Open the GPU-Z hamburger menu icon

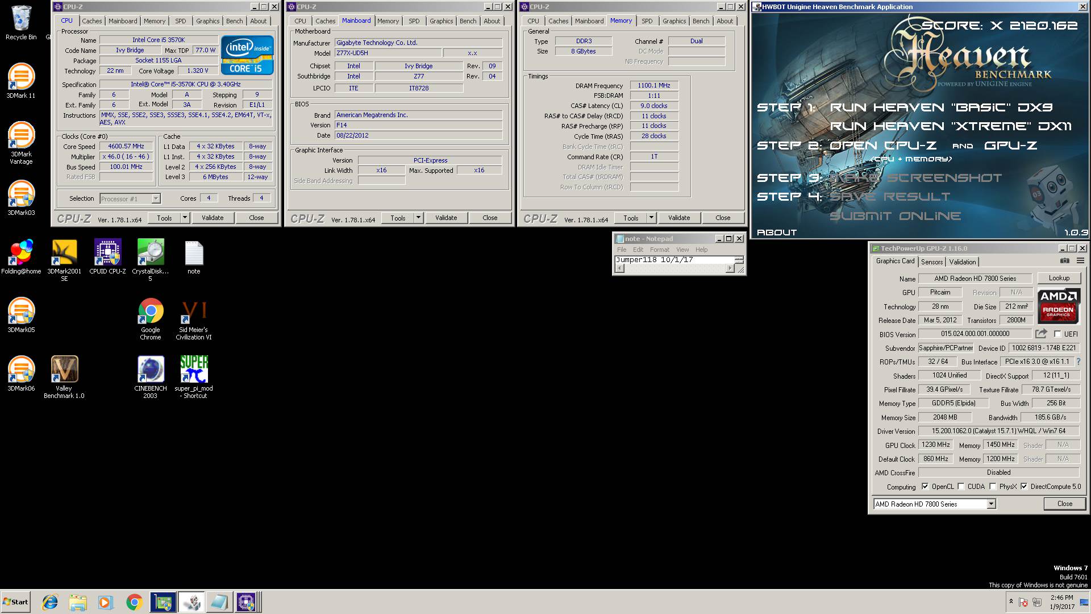1080,261
